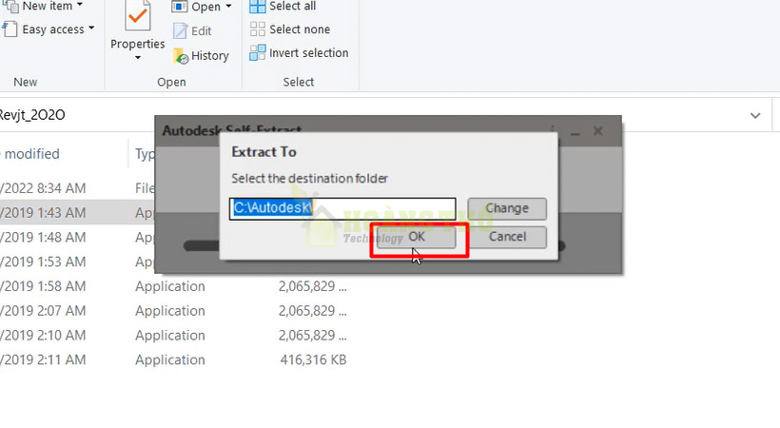Click Select all in the ribbon
780x428 pixels.
[x=283, y=7]
